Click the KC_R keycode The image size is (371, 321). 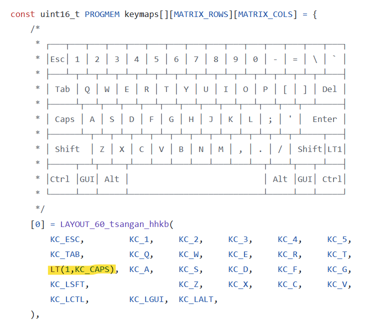pos(287,254)
